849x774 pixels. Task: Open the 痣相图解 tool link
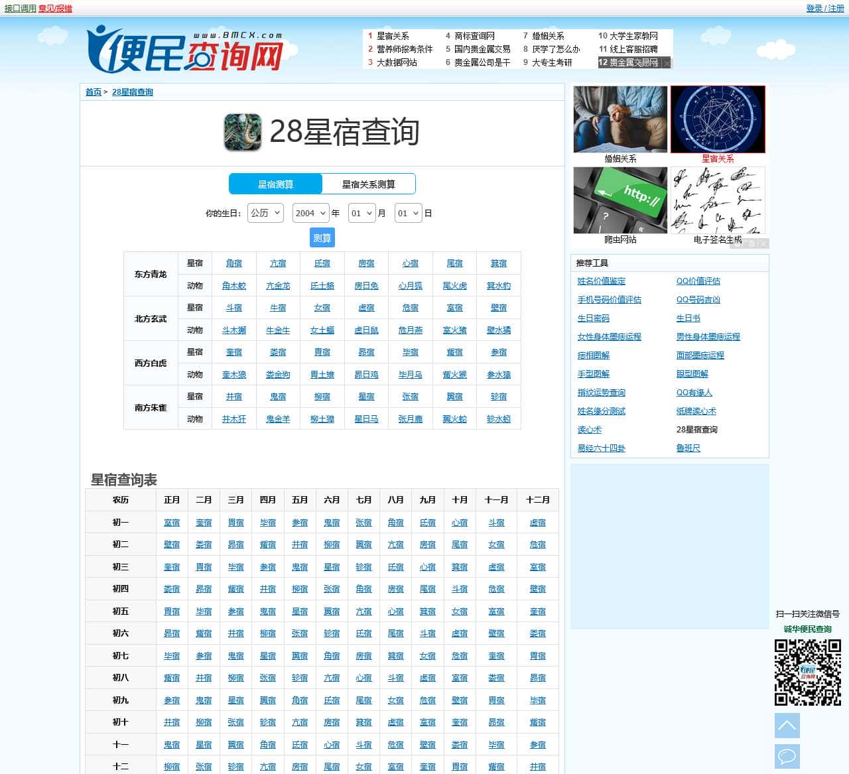pos(594,355)
